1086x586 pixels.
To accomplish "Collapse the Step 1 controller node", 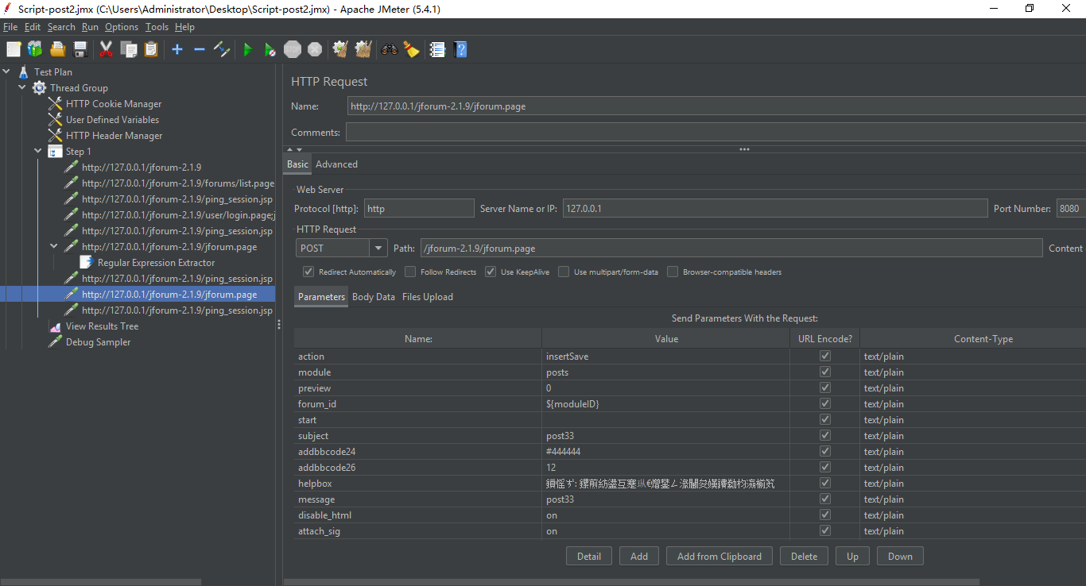I will (38, 152).
